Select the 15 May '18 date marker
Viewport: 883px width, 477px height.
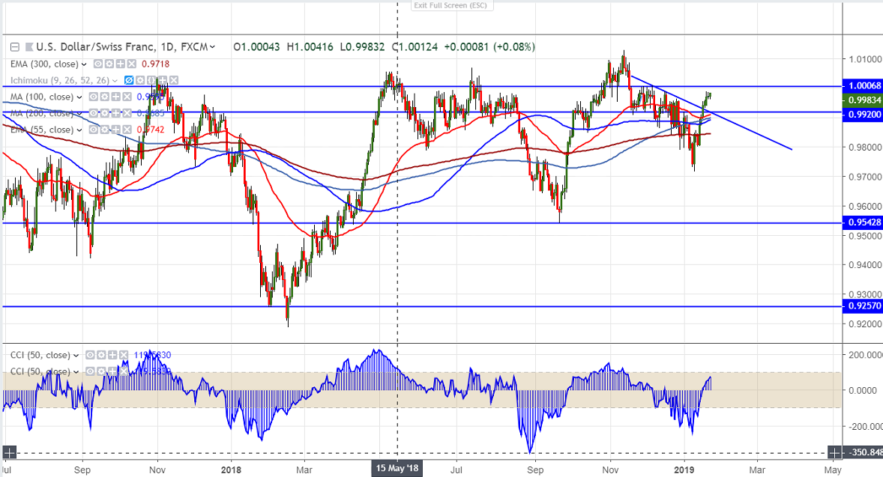click(x=397, y=469)
